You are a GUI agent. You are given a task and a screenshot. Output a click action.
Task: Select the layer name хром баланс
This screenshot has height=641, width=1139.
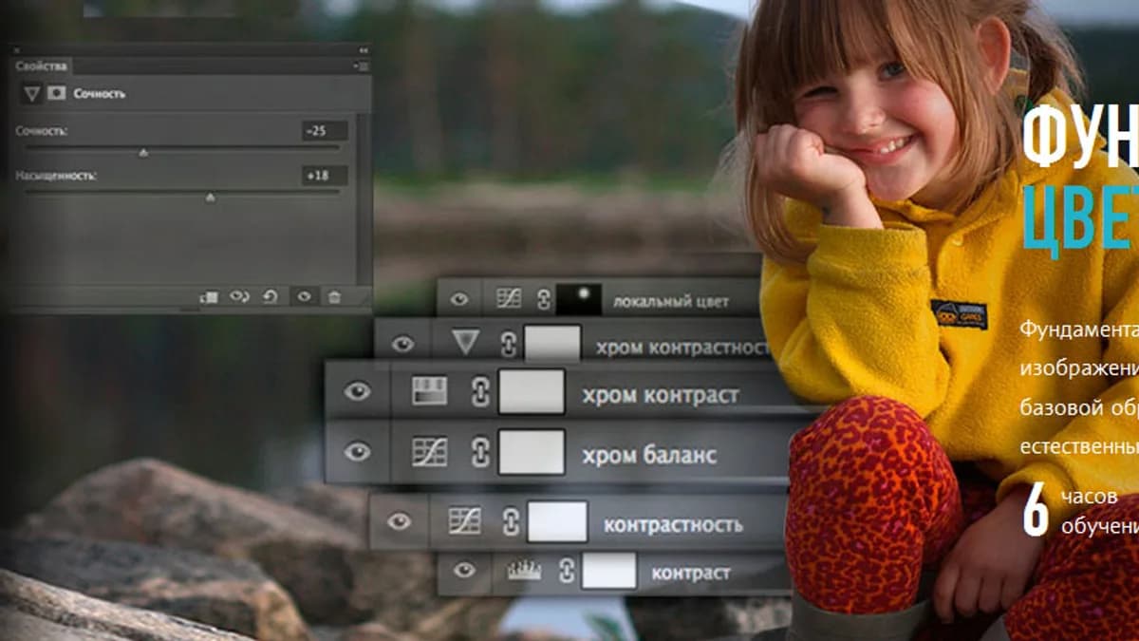pyautogui.click(x=649, y=456)
